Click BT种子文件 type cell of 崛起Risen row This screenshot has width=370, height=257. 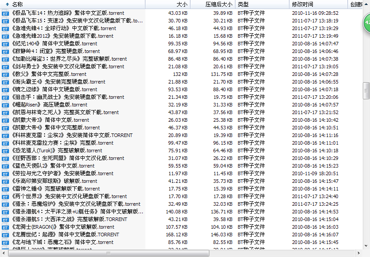coord(251,105)
